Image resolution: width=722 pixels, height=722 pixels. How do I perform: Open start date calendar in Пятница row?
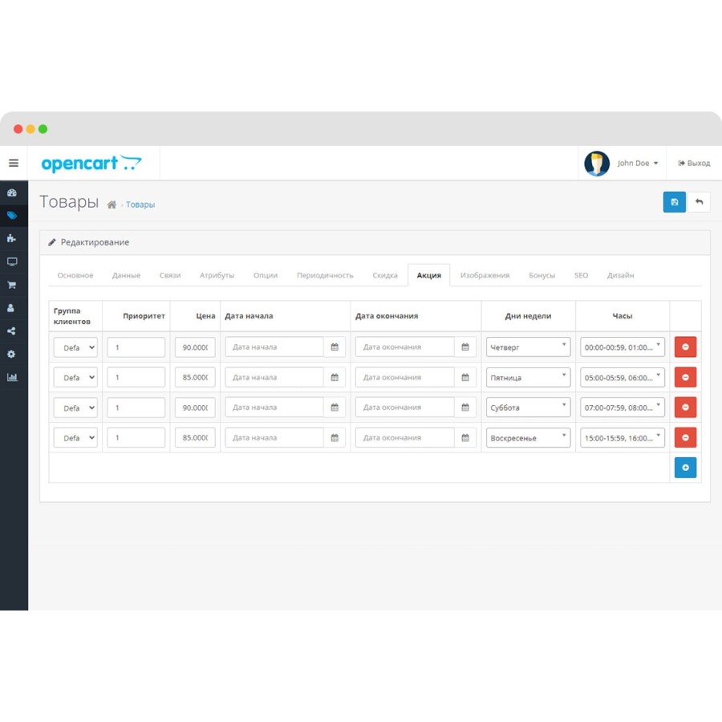click(335, 377)
